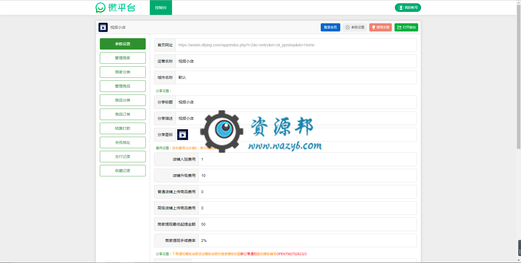Click the 视频小店 app icon in header

click(103, 27)
